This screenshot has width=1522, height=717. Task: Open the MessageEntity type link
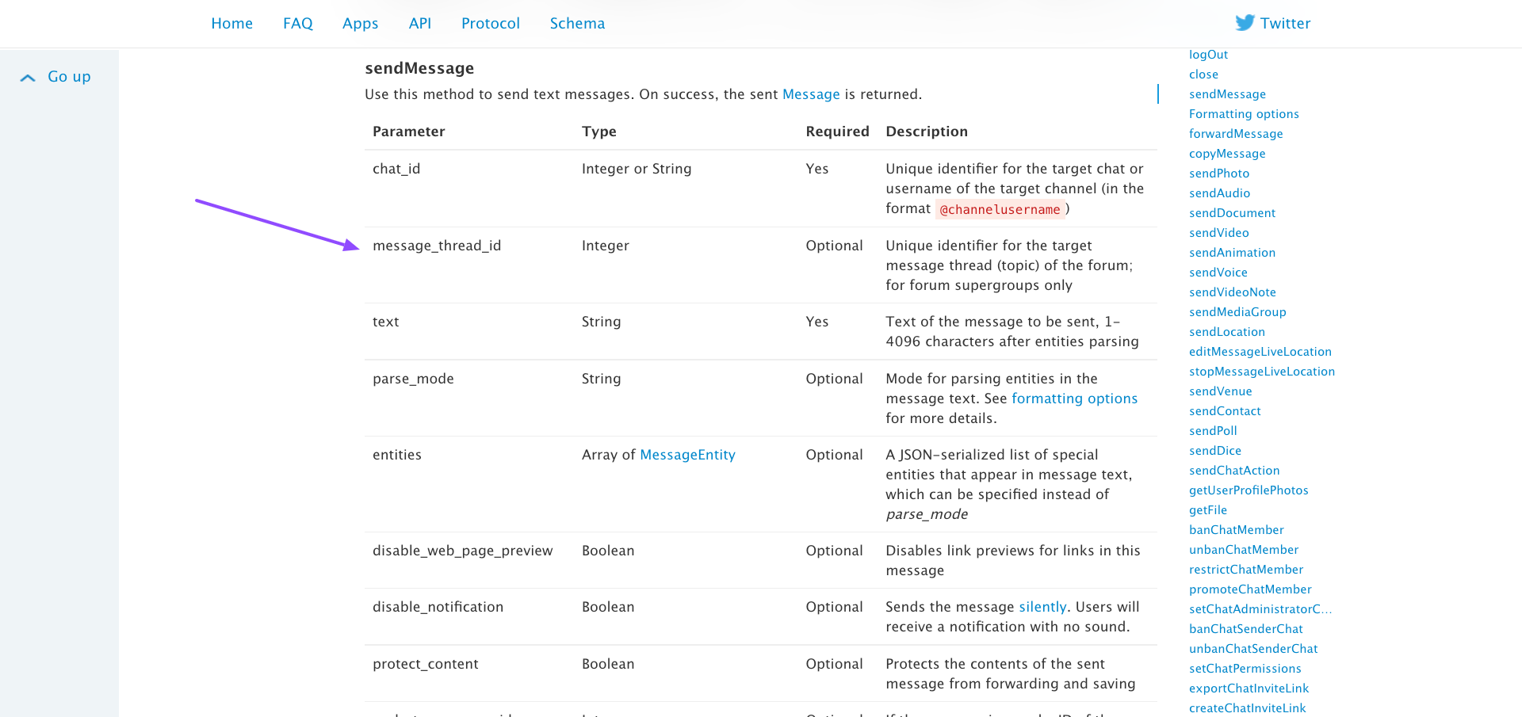[x=687, y=455]
